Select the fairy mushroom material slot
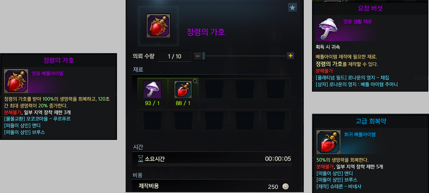The width and height of the screenshot is (429, 193). pyautogui.click(x=152, y=89)
